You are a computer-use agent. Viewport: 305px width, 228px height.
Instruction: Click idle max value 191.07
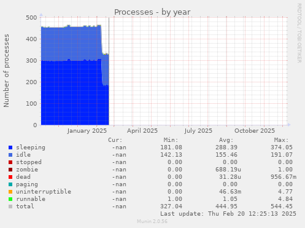(282, 155)
